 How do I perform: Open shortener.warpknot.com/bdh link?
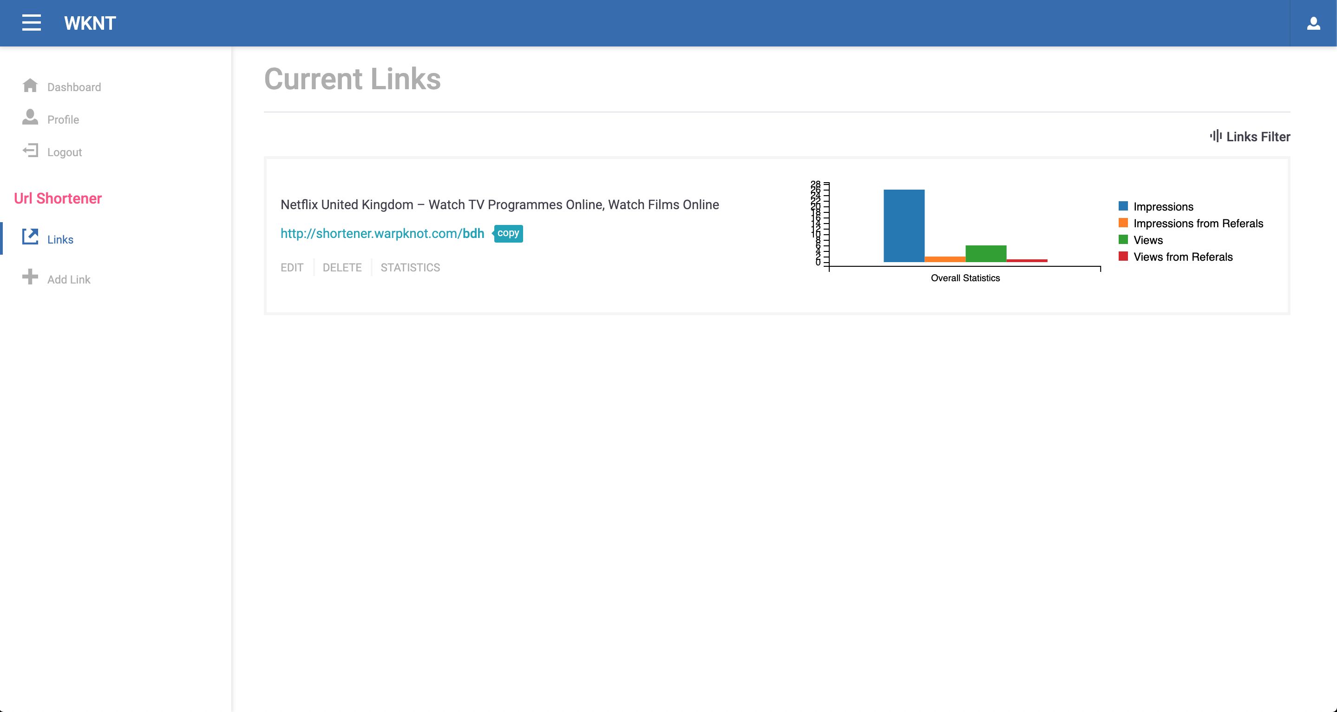[x=382, y=234]
